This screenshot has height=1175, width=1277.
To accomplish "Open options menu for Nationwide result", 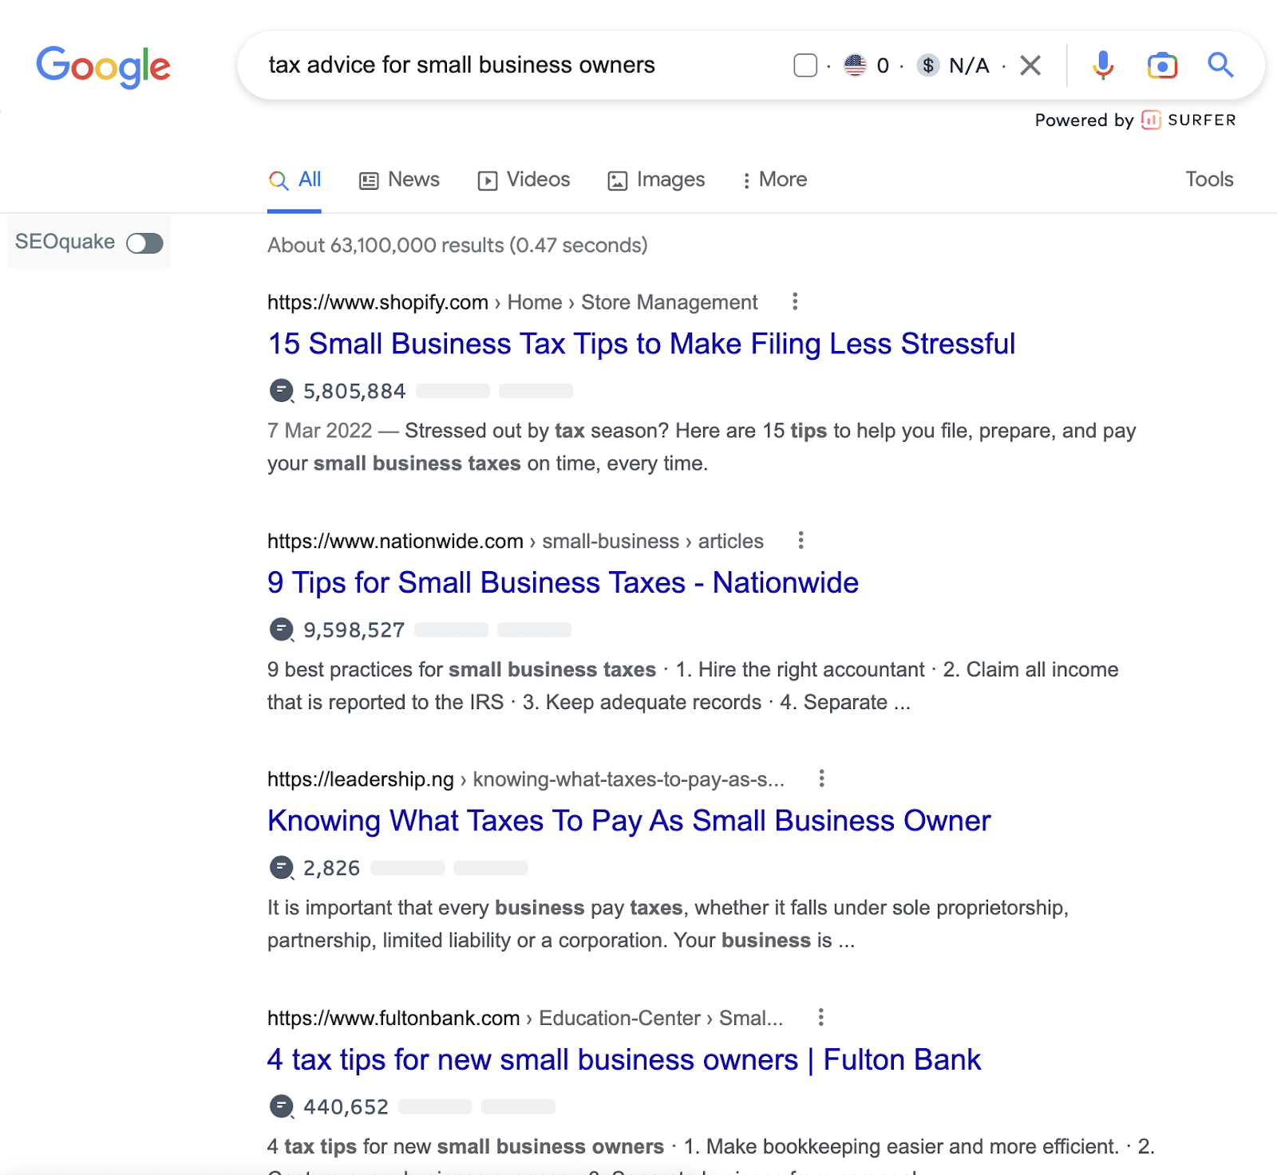I will point(801,541).
